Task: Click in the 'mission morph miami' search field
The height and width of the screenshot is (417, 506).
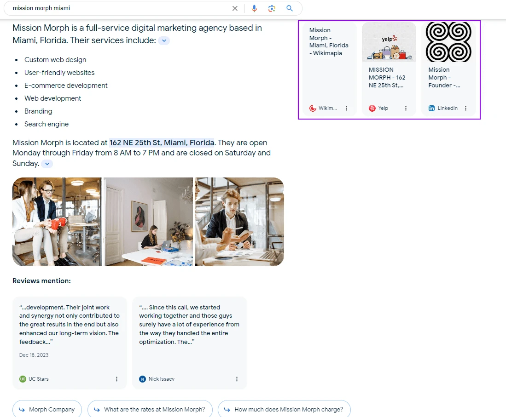Action: click(119, 8)
